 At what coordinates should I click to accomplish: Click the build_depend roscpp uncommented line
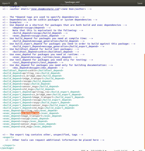tap(27, 81)
